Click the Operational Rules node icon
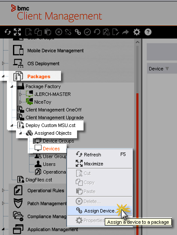The height and width of the screenshot is (235, 177). point(18,191)
